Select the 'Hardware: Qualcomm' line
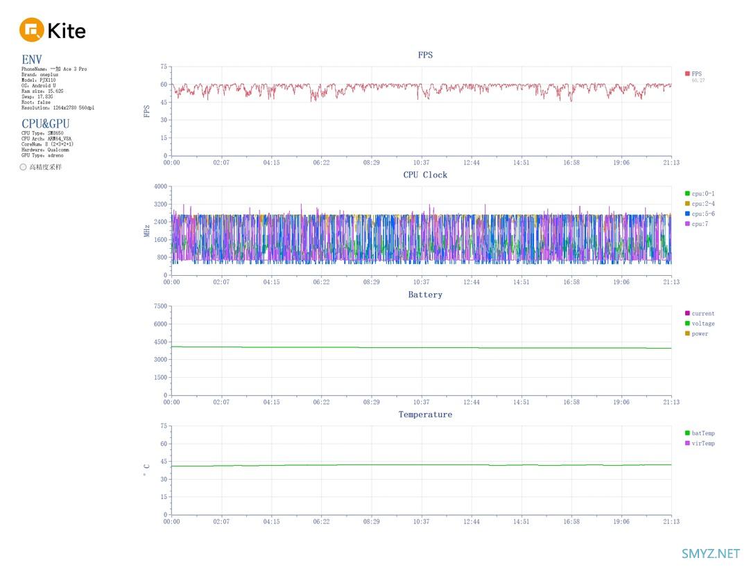The height and width of the screenshot is (567, 749). pos(45,150)
